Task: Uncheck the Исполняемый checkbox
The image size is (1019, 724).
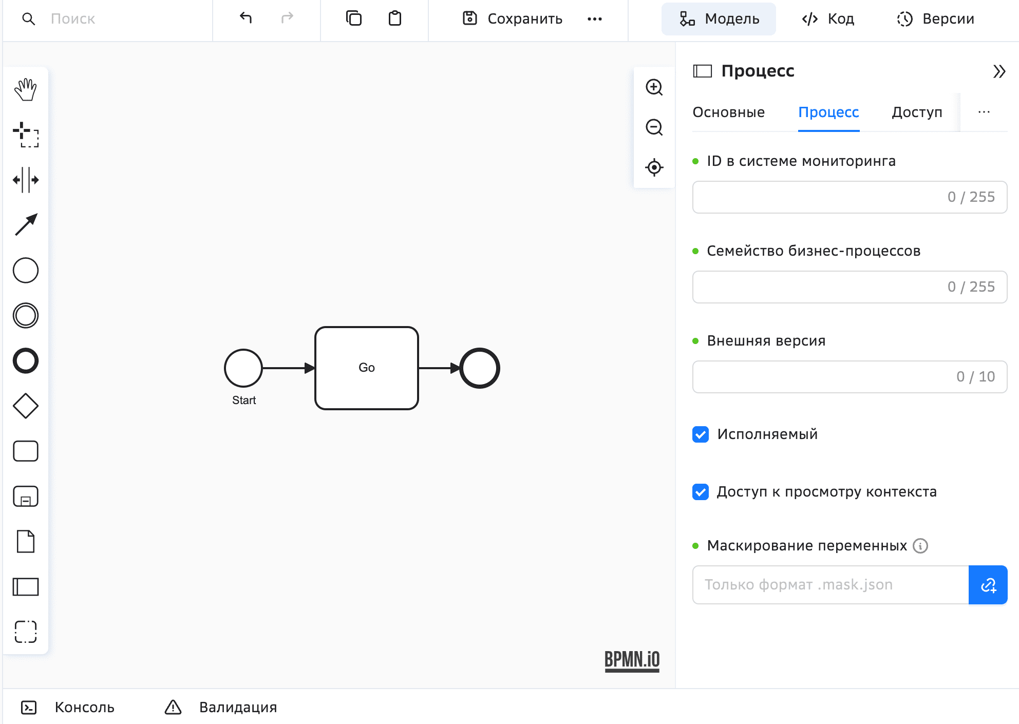Action: click(x=701, y=434)
